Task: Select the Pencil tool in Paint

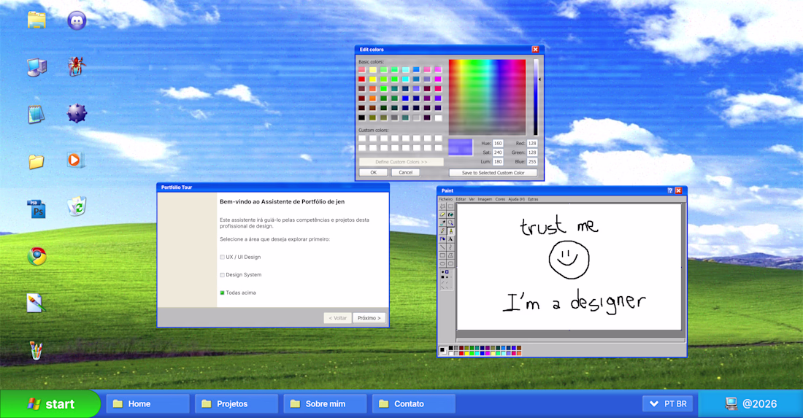Action: tap(442, 231)
